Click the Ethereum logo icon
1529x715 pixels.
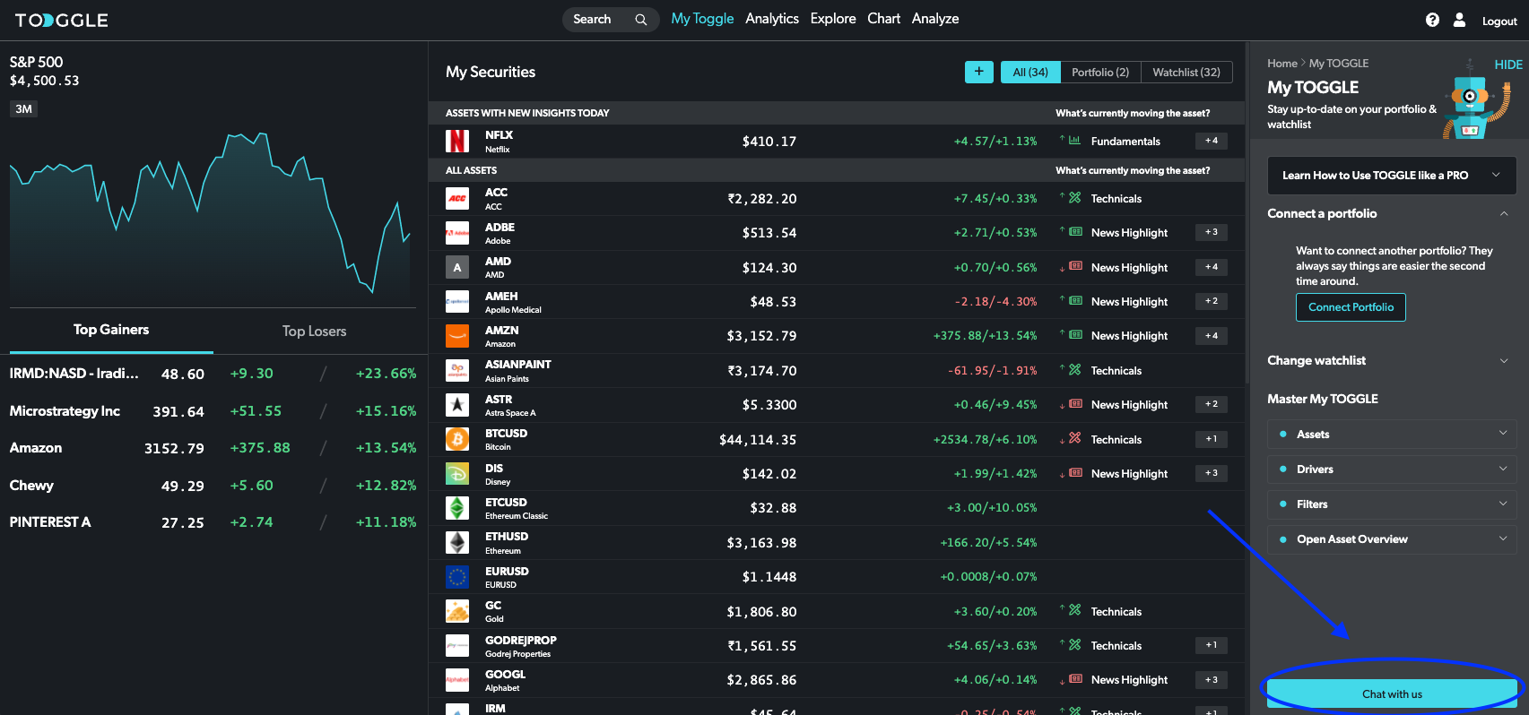coord(457,543)
